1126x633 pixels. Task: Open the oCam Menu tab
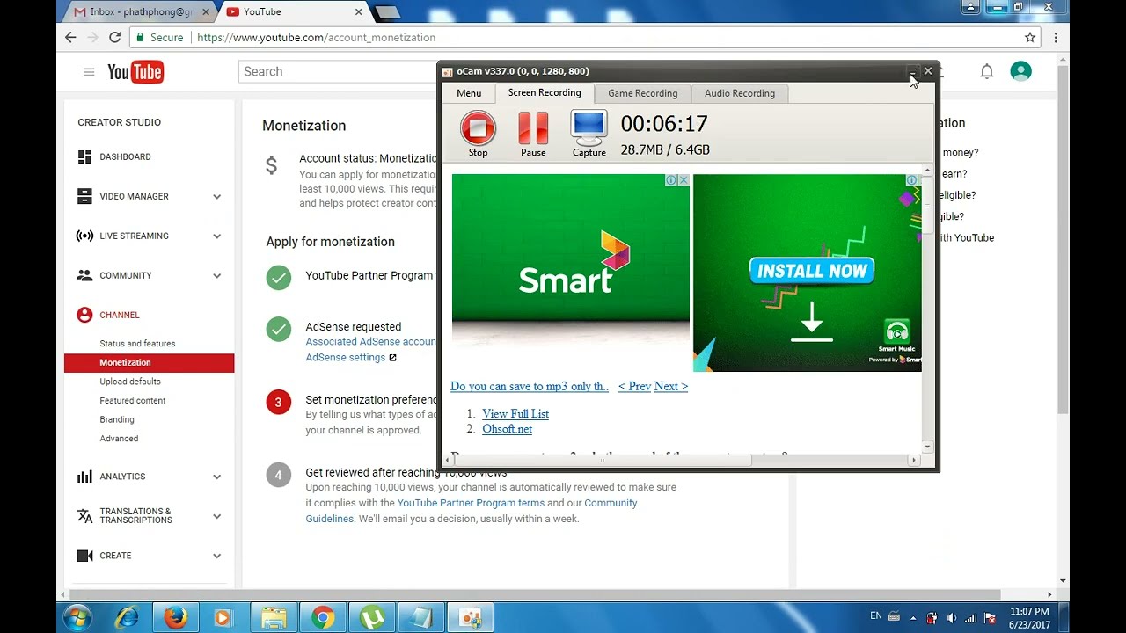[x=469, y=93]
